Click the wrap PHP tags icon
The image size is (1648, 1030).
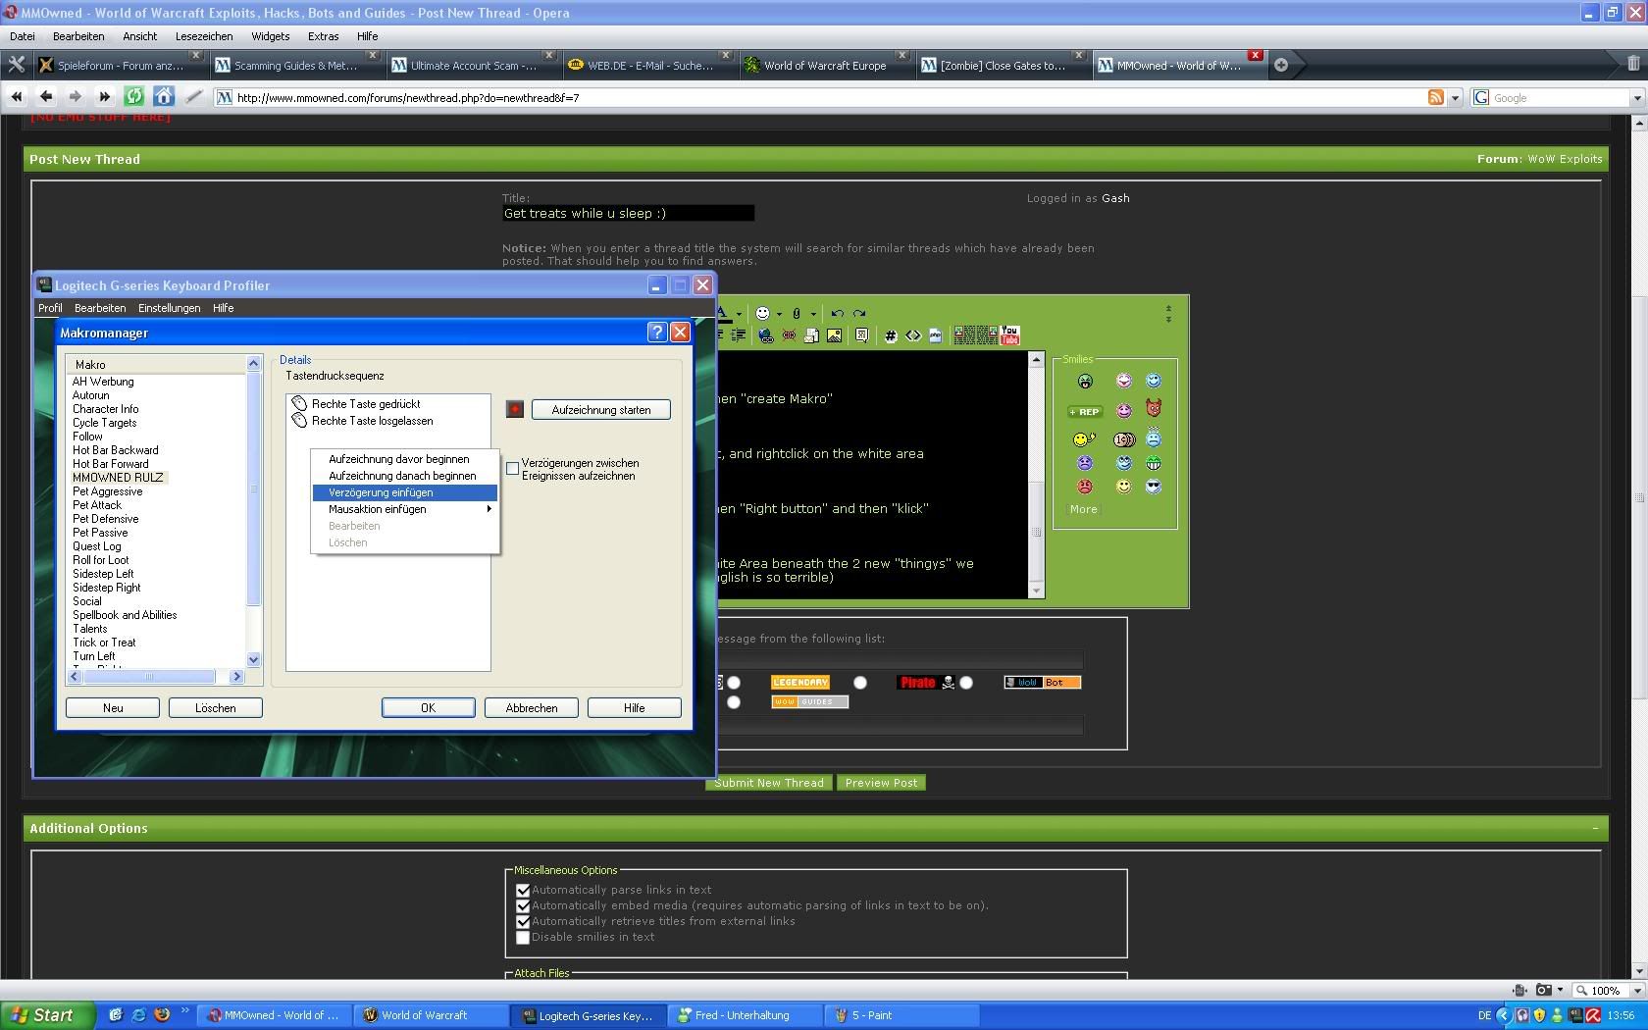pyautogui.click(x=936, y=335)
